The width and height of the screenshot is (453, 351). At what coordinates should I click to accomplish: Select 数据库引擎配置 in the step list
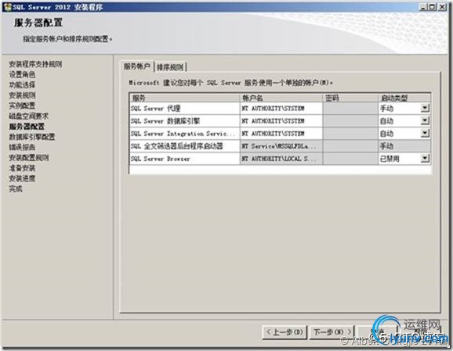click(x=32, y=137)
